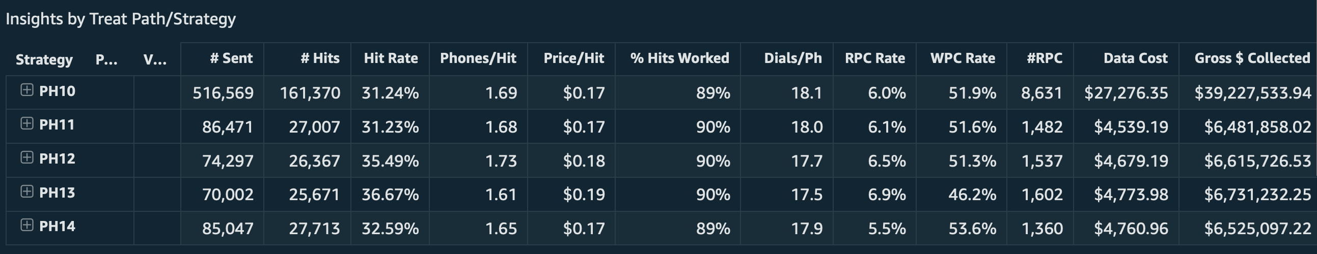Expand the PH14 strategy row
The height and width of the screenshot is (254, 1317).
(x=26, y=226)
